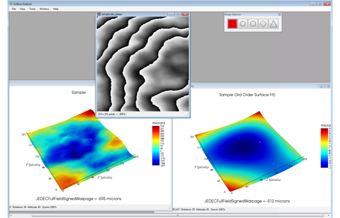The width and height of the screenshot is (340, 218).
Task: Toggle square shape selection off
Action: (x=232, y=24)
